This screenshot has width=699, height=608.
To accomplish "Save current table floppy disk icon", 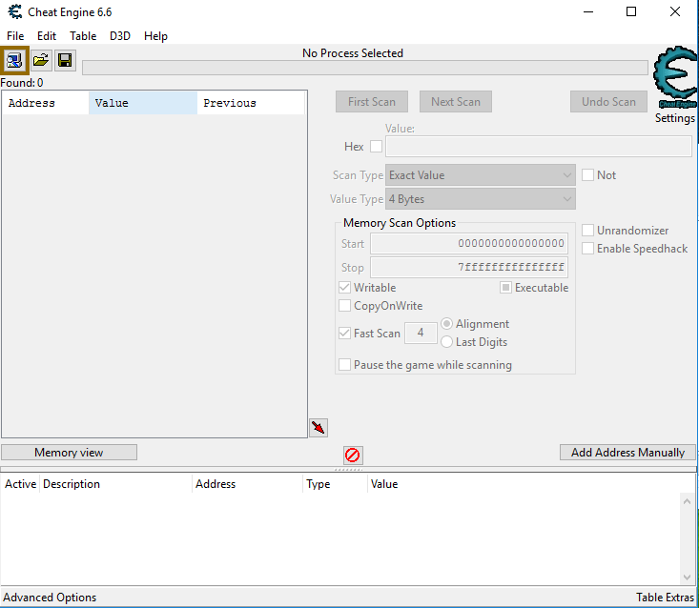I will point(65,60).
